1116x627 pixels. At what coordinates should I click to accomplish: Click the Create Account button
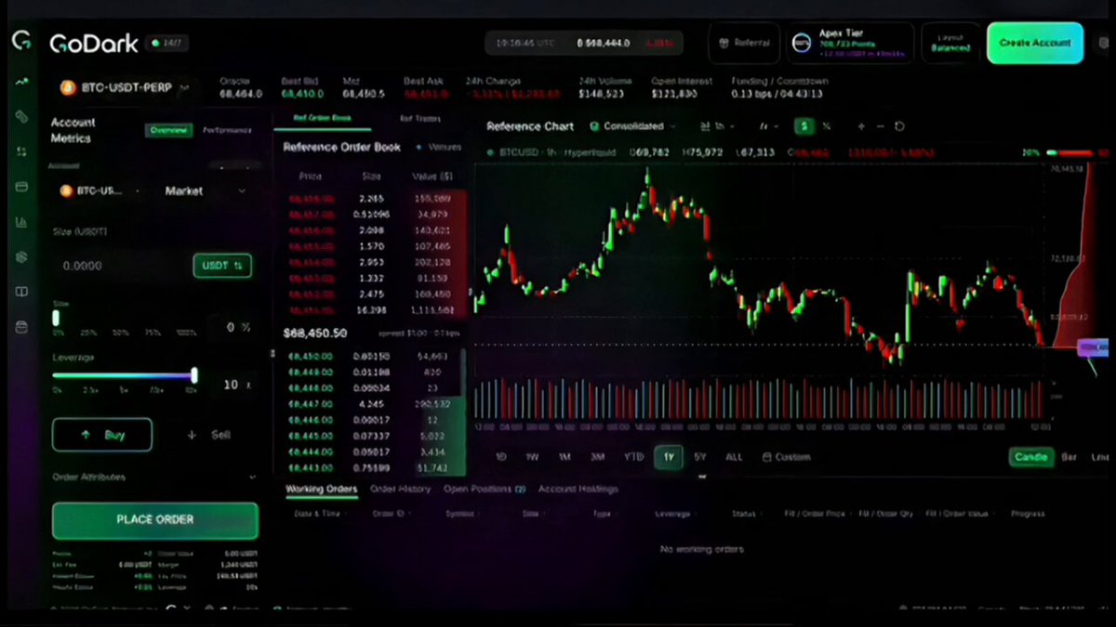pos(1035,43)
